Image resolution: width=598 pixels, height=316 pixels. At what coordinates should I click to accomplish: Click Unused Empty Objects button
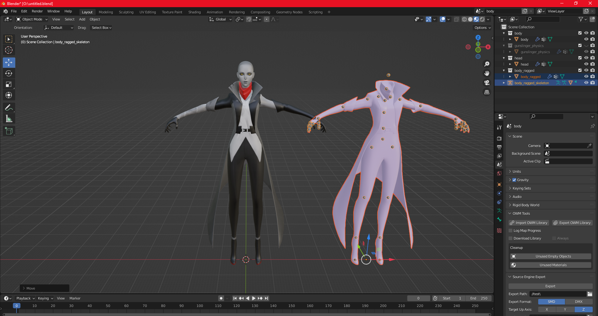(x=550, y=256)
